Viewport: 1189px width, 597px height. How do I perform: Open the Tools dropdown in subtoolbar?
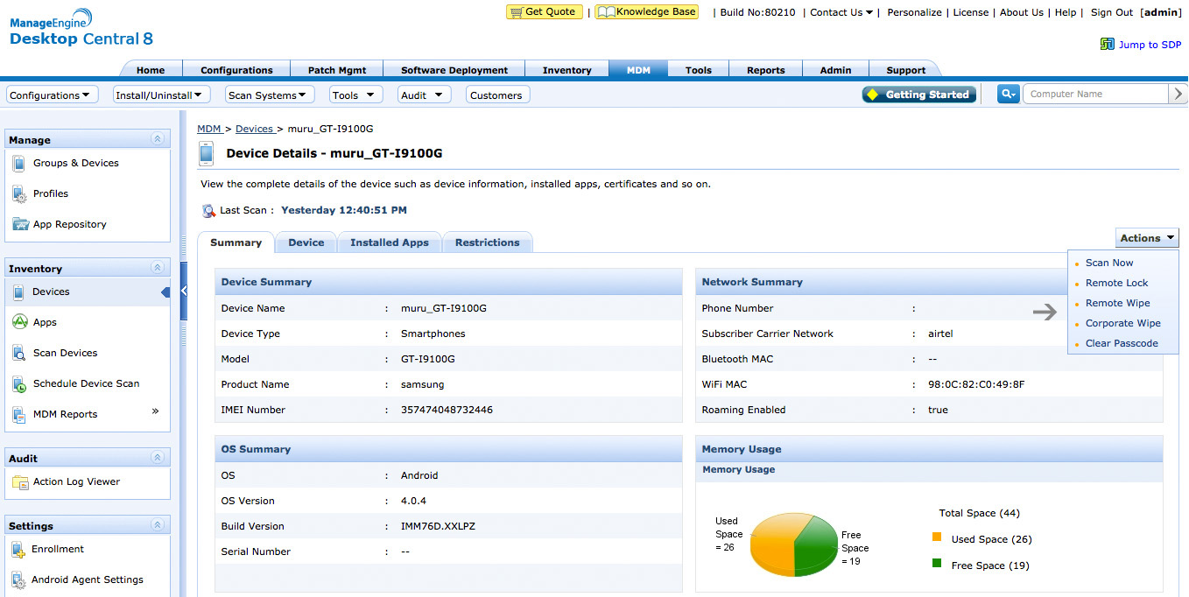(x=356, y=95)
